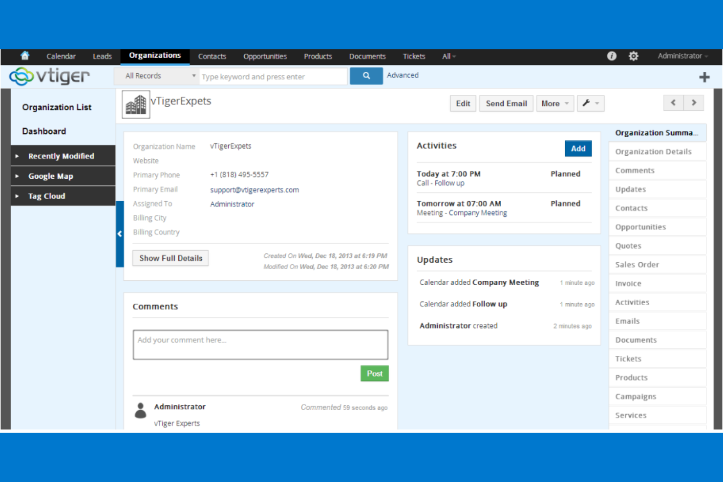Image resolution: width=723 pixels, height=482 pixels.
Task: Open Contacts related tab on right
Action: coord(658,208)
